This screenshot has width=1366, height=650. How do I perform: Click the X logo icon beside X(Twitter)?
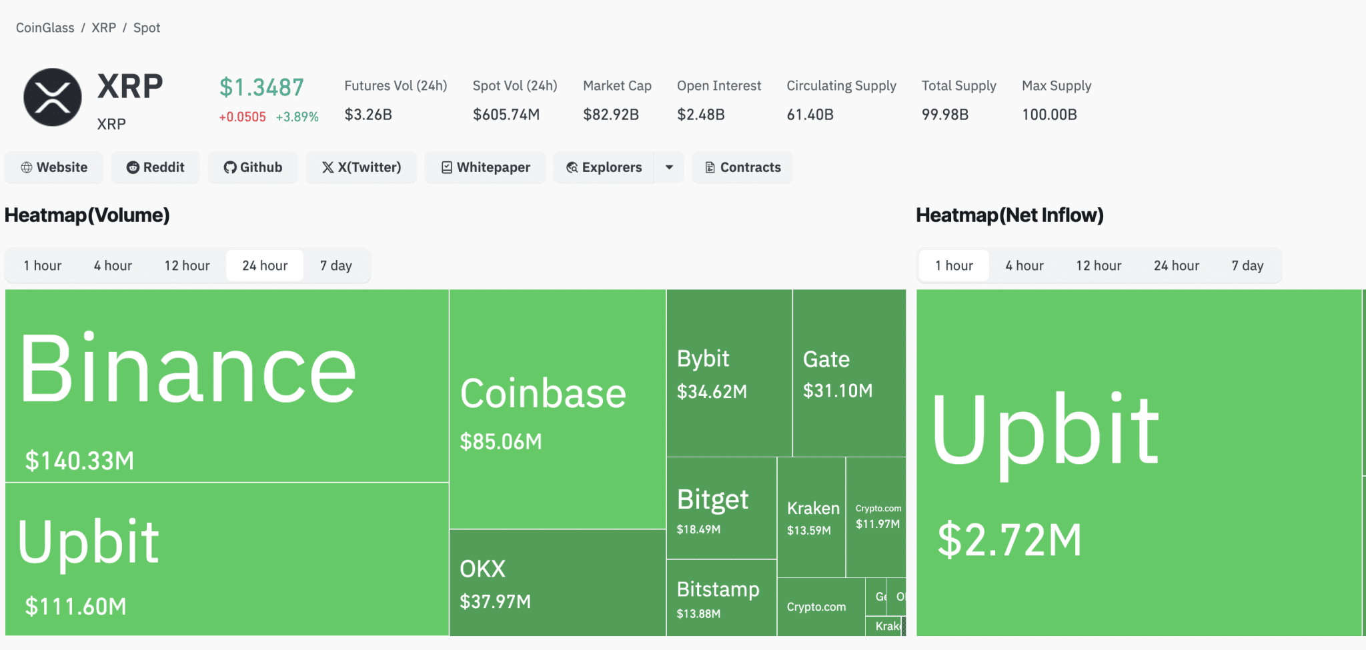click(x=327, y=167)
